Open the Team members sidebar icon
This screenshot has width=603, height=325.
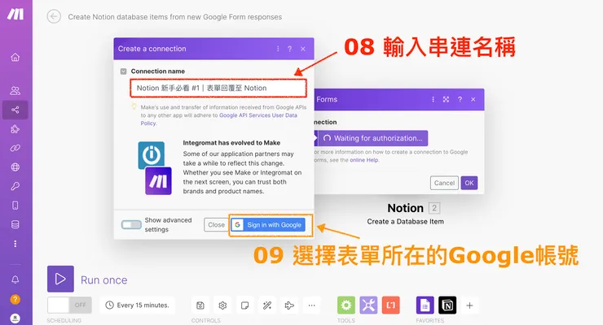coord(15,90)
